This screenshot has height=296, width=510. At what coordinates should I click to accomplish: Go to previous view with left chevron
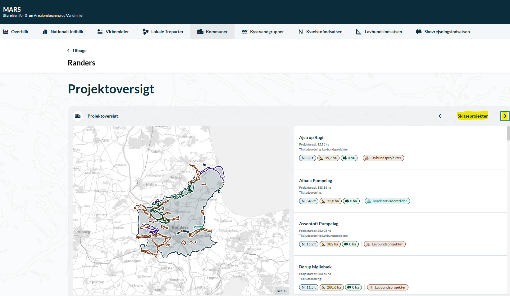coord(440,116)
